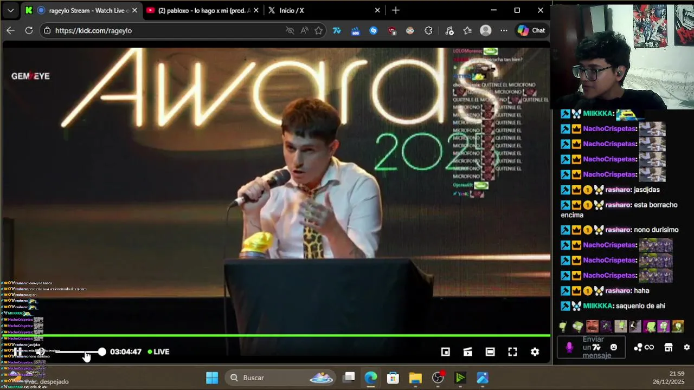Open the 7TV extension icon
The width and height of the screenshot is (694, 390).
tap(337, 30)
